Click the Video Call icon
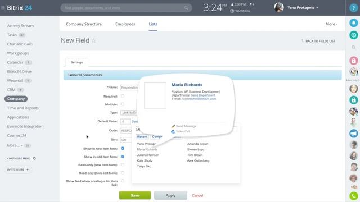 click(x=173, y=131)
